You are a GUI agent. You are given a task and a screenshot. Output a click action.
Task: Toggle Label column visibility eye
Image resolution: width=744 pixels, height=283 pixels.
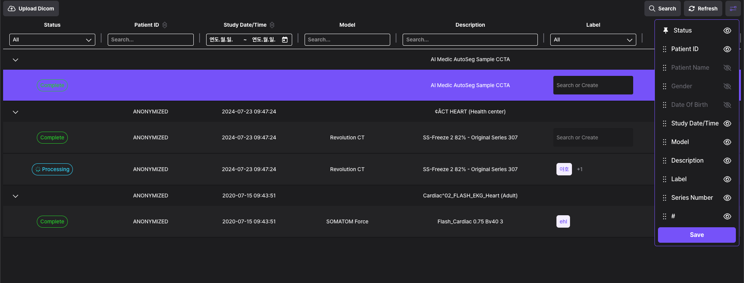tap(727, 179)
